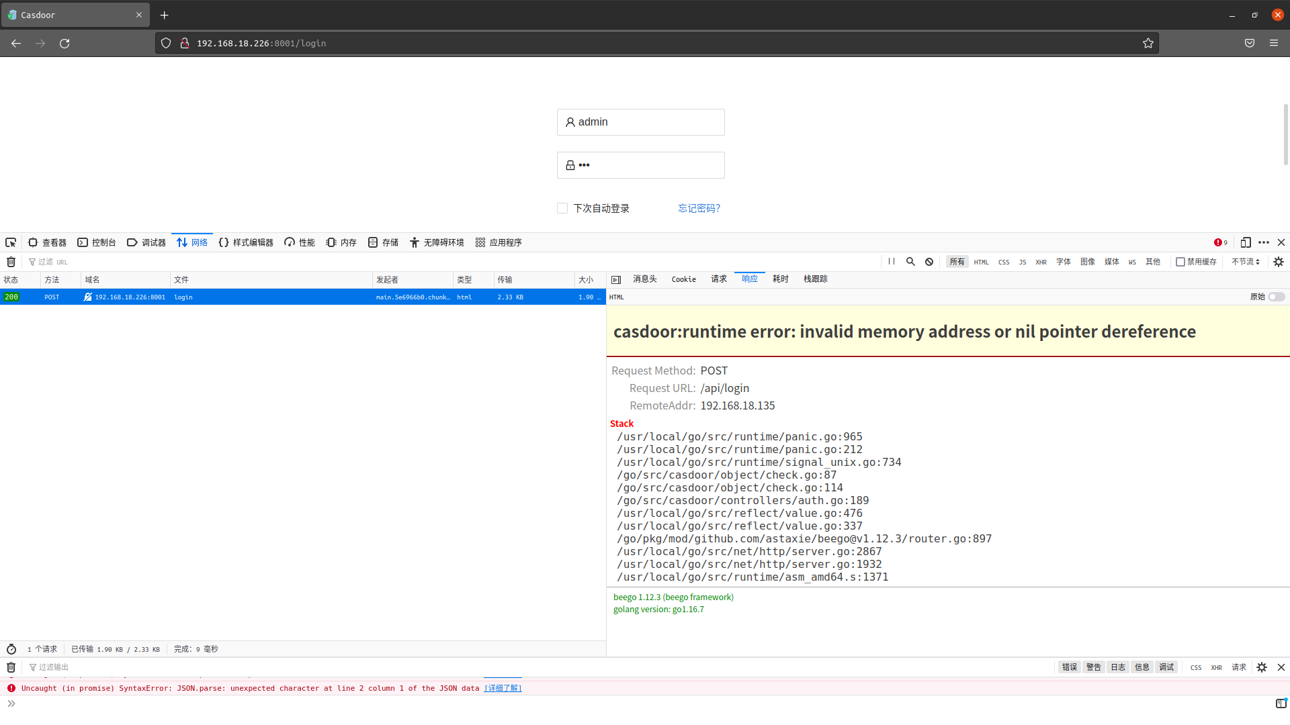Clear the network request list with trash icon
Viewport: 1290px width, 725px height.
click(x=10, y=262)
